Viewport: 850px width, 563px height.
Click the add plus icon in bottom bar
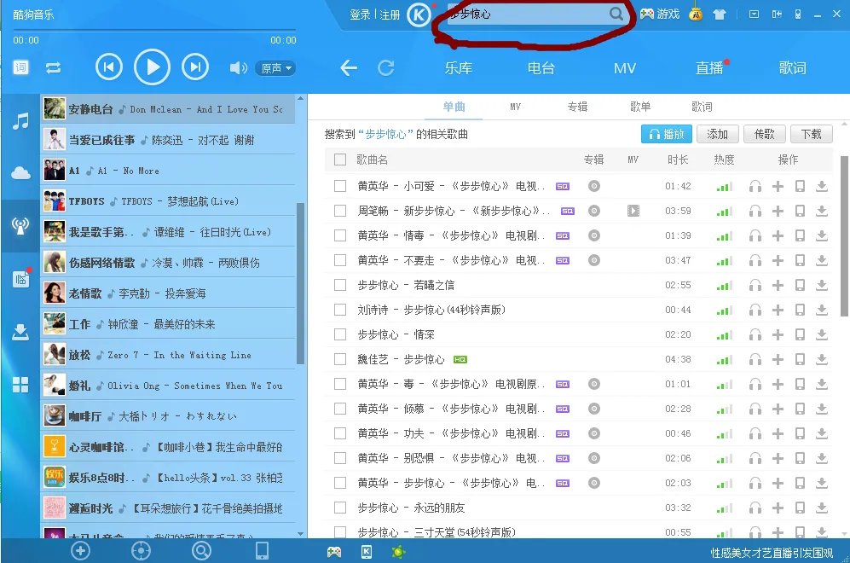point(80,551)
